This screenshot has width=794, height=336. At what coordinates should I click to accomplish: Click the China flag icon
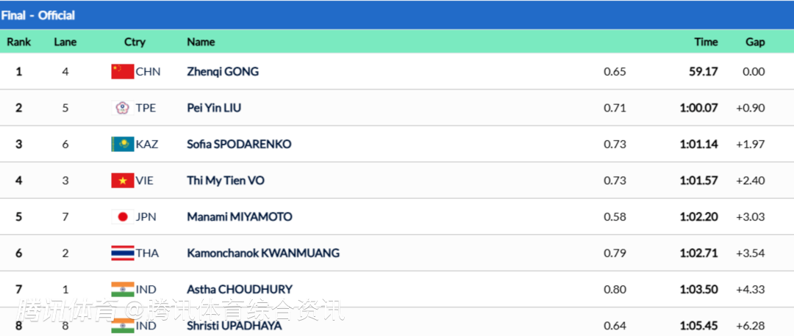pos(122,71)
